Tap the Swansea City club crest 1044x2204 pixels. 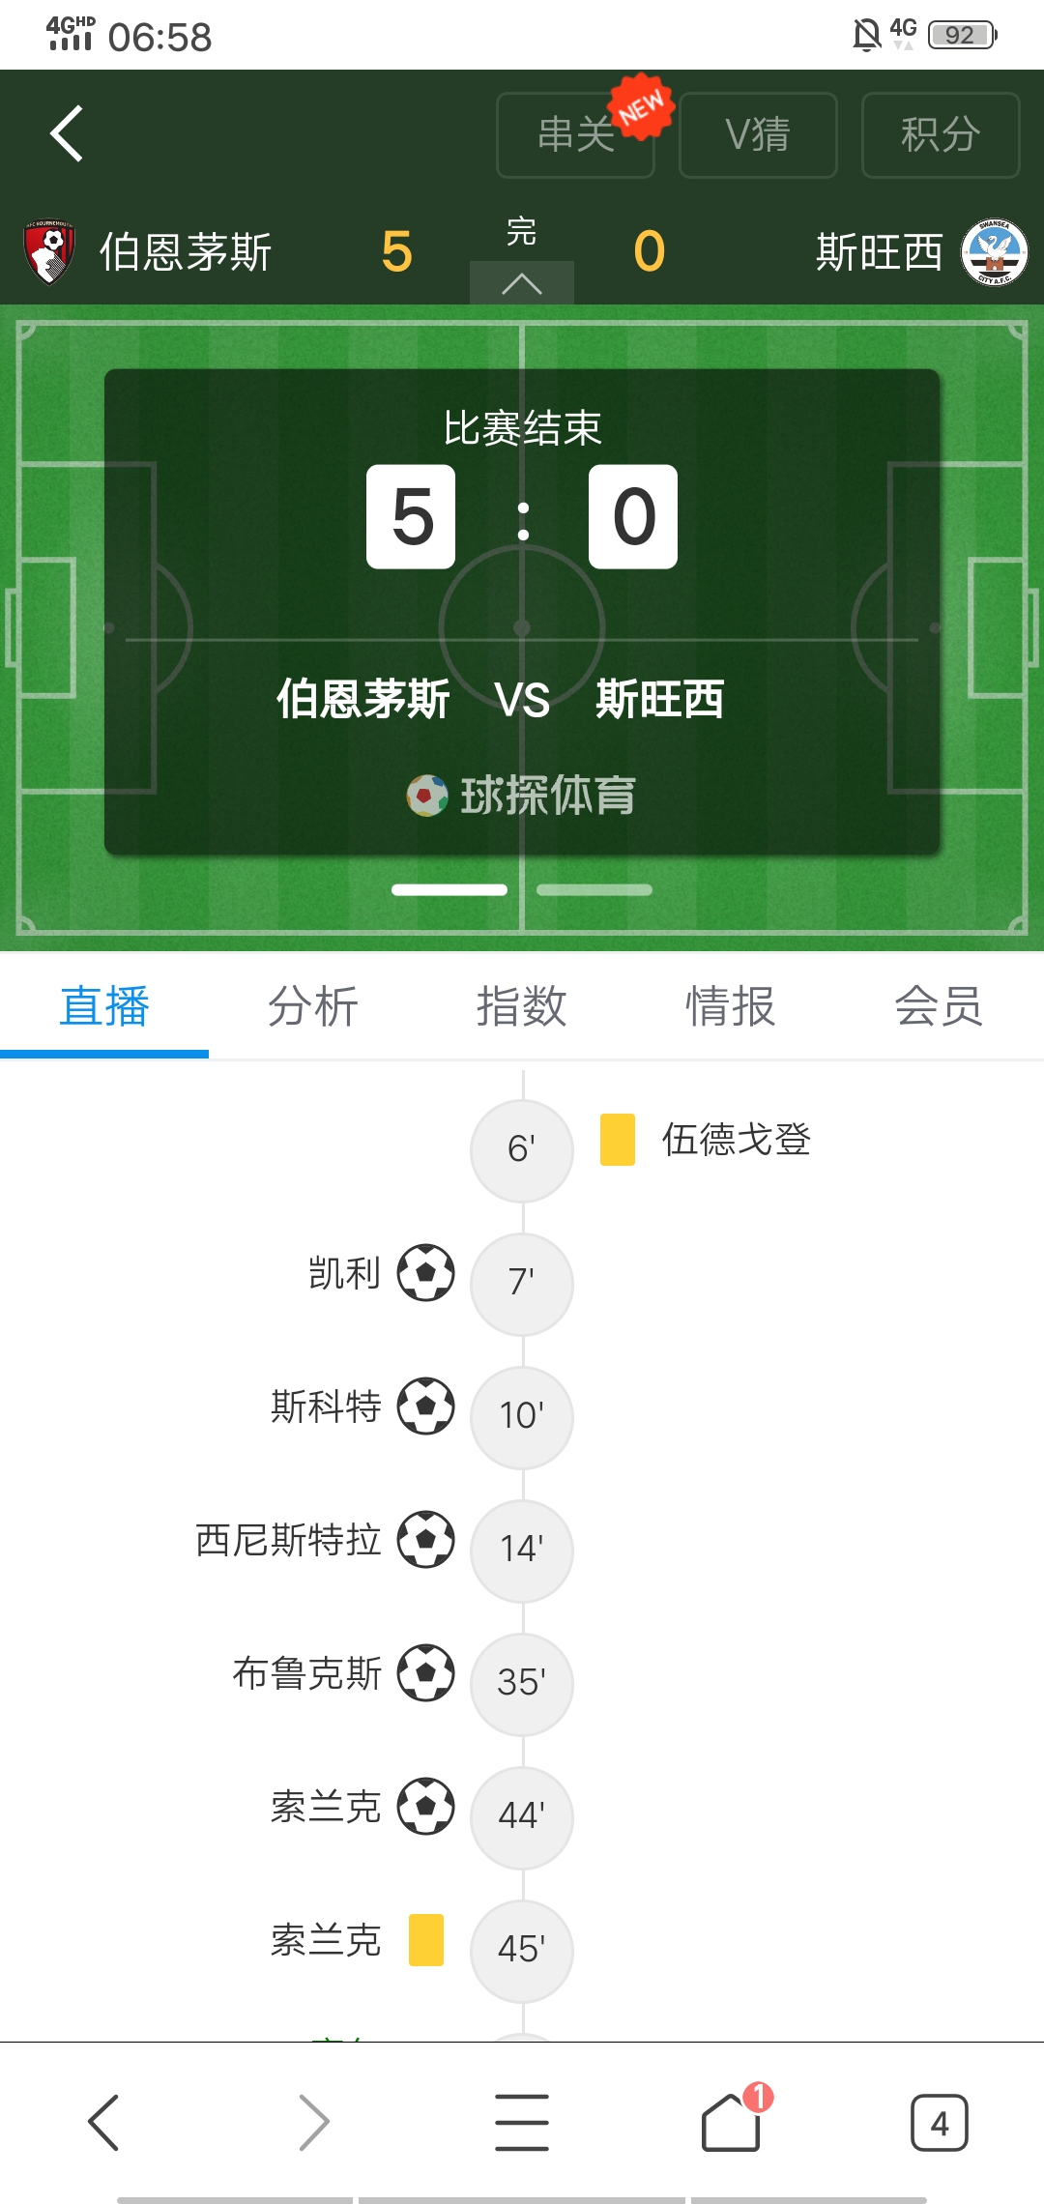coord(994,252)
